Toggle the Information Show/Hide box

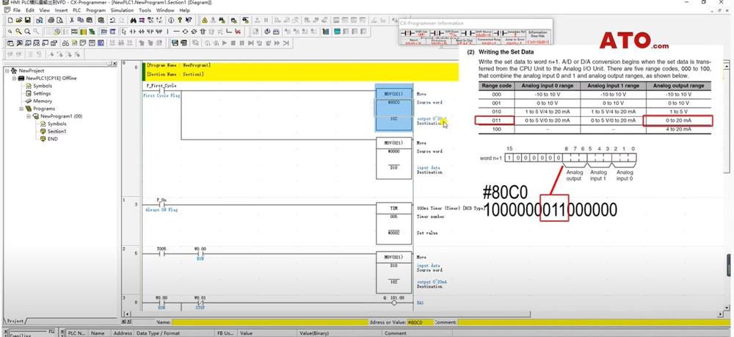(537, 35)
